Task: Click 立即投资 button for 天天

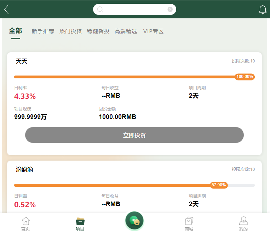Action: click(134, 135)
